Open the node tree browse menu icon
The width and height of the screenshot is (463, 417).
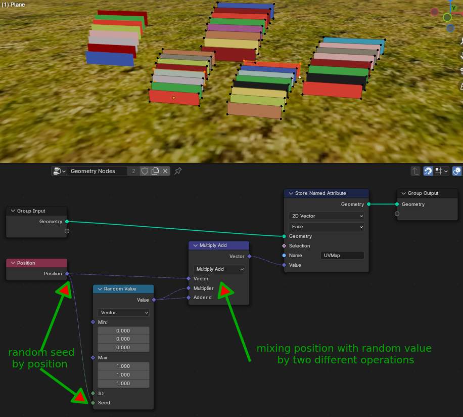[x=59, y=171]
